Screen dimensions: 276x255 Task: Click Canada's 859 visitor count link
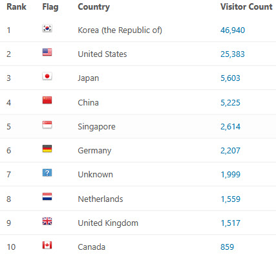click(x=227, y=247)
